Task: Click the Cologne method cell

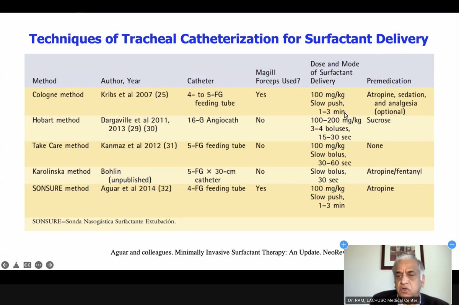Action: click(58, 95)
